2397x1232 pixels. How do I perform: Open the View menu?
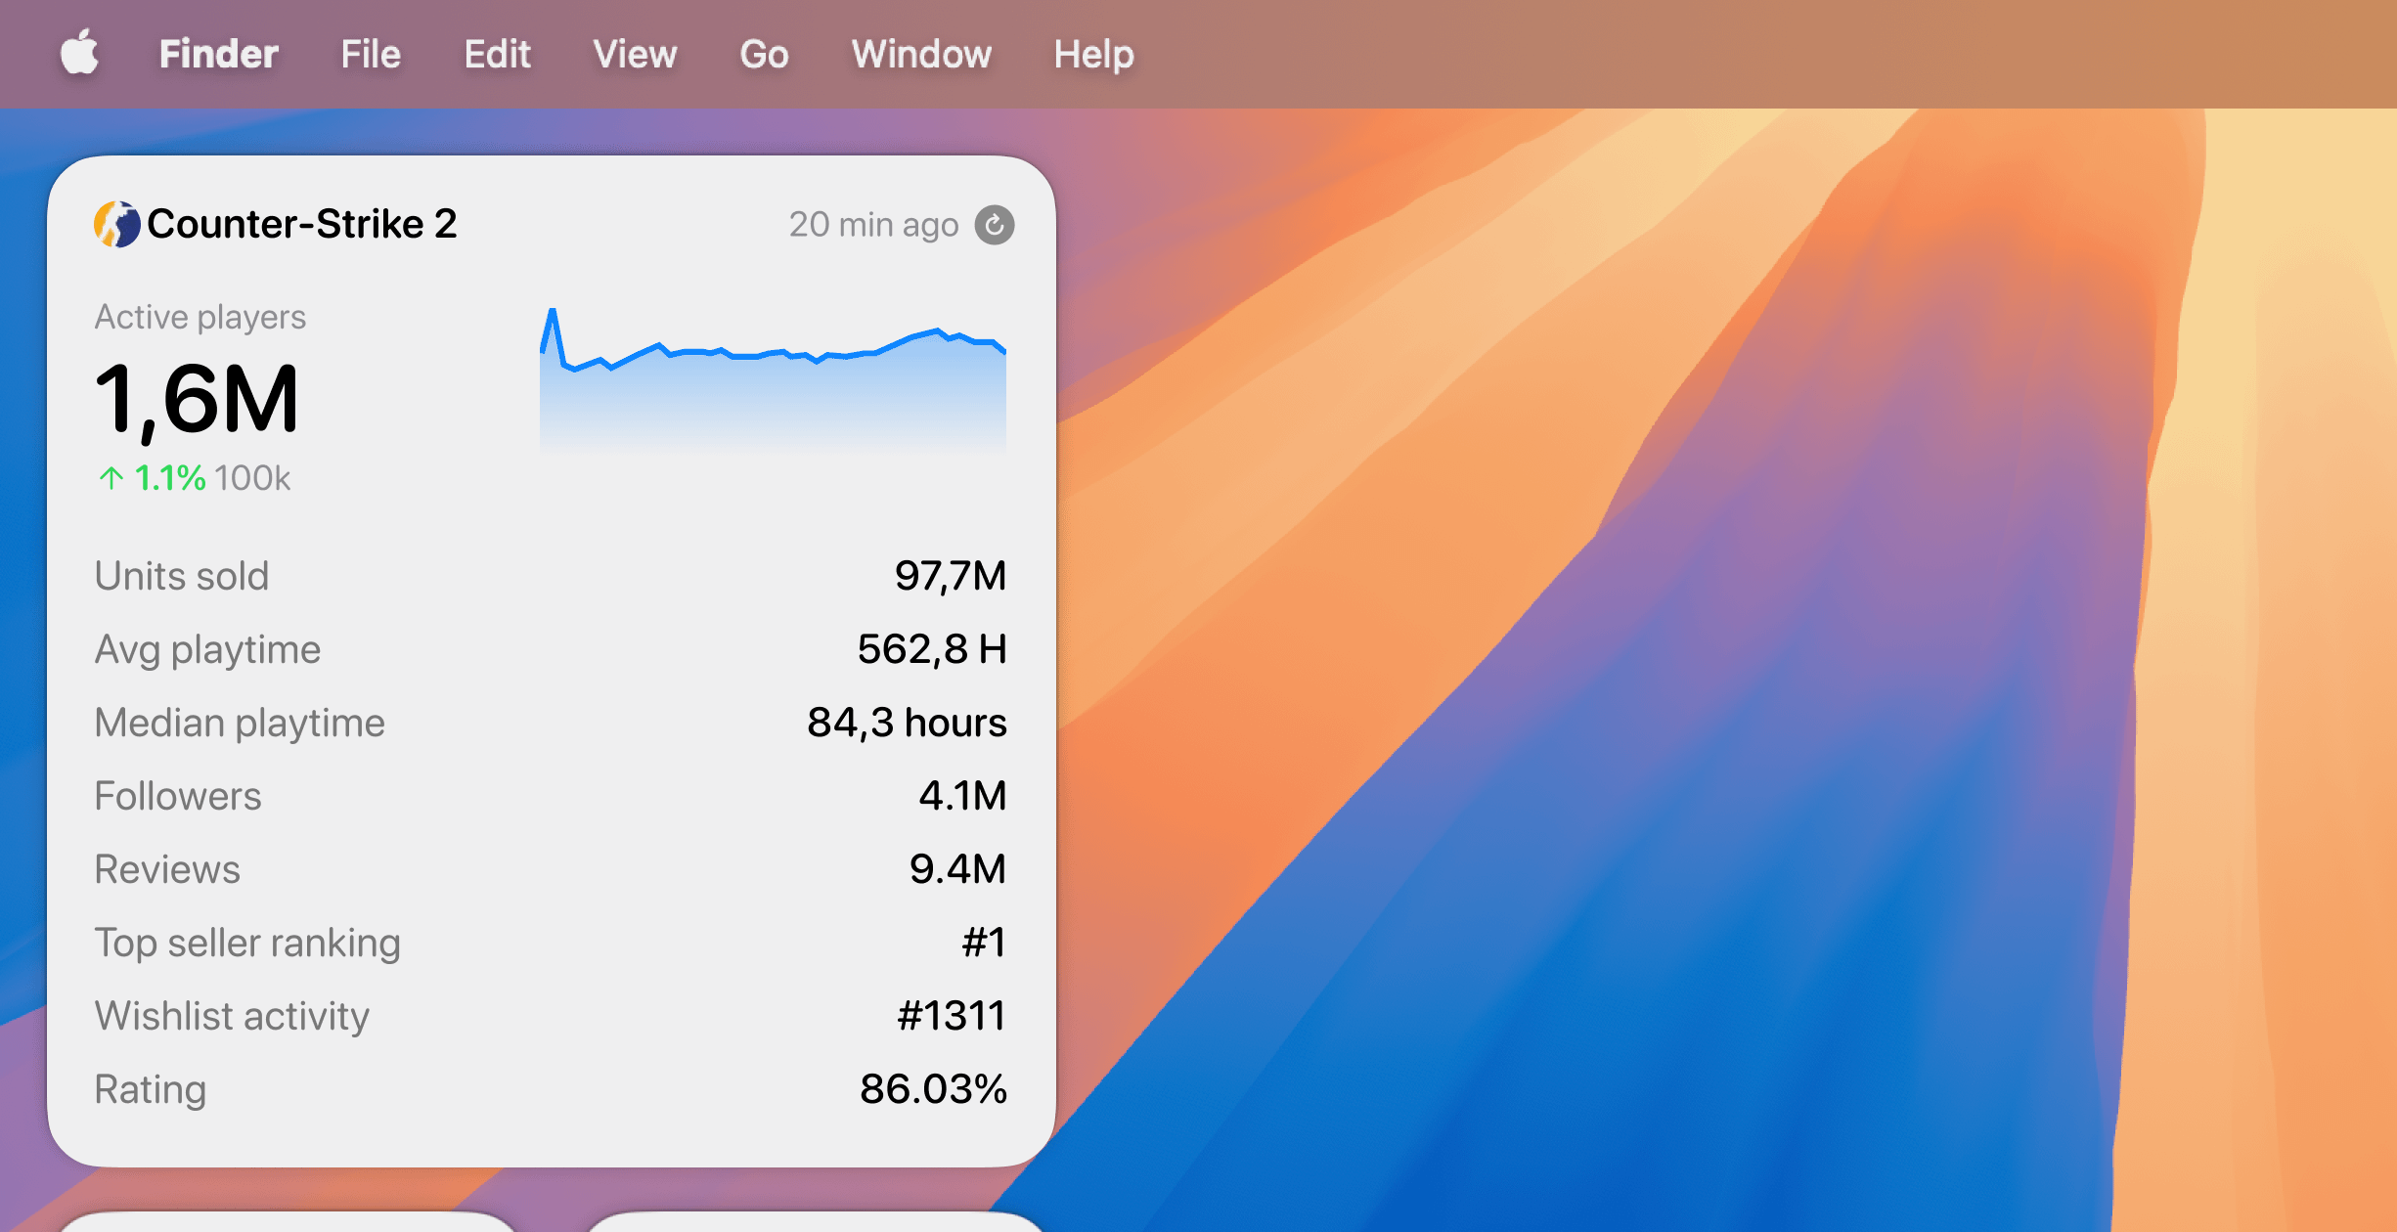635,54
